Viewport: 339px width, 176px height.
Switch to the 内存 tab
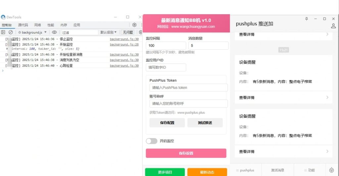tap(64, 25)
